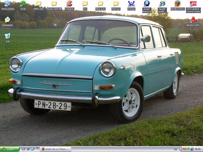Expand the quick launch overflow chevron
This screenshot has height=152, width=203.
tap(37, 148)
